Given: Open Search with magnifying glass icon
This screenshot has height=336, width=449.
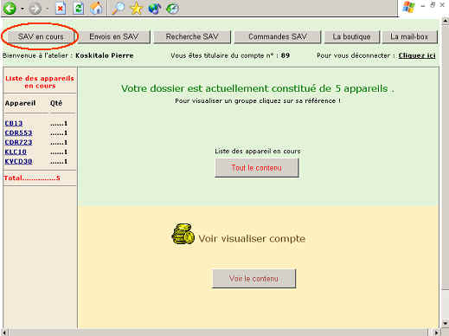Looking at the screenshot, I should tap(118, 9).
